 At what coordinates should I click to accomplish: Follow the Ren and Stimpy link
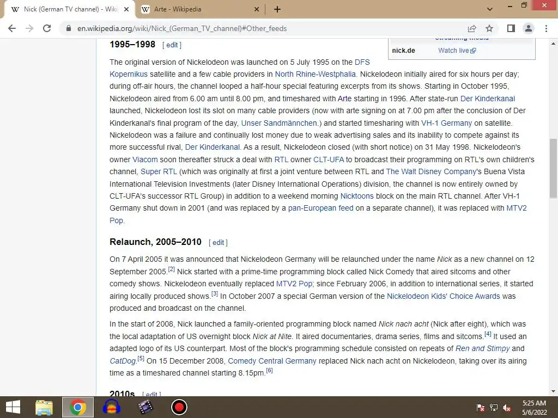click(483, 349)
